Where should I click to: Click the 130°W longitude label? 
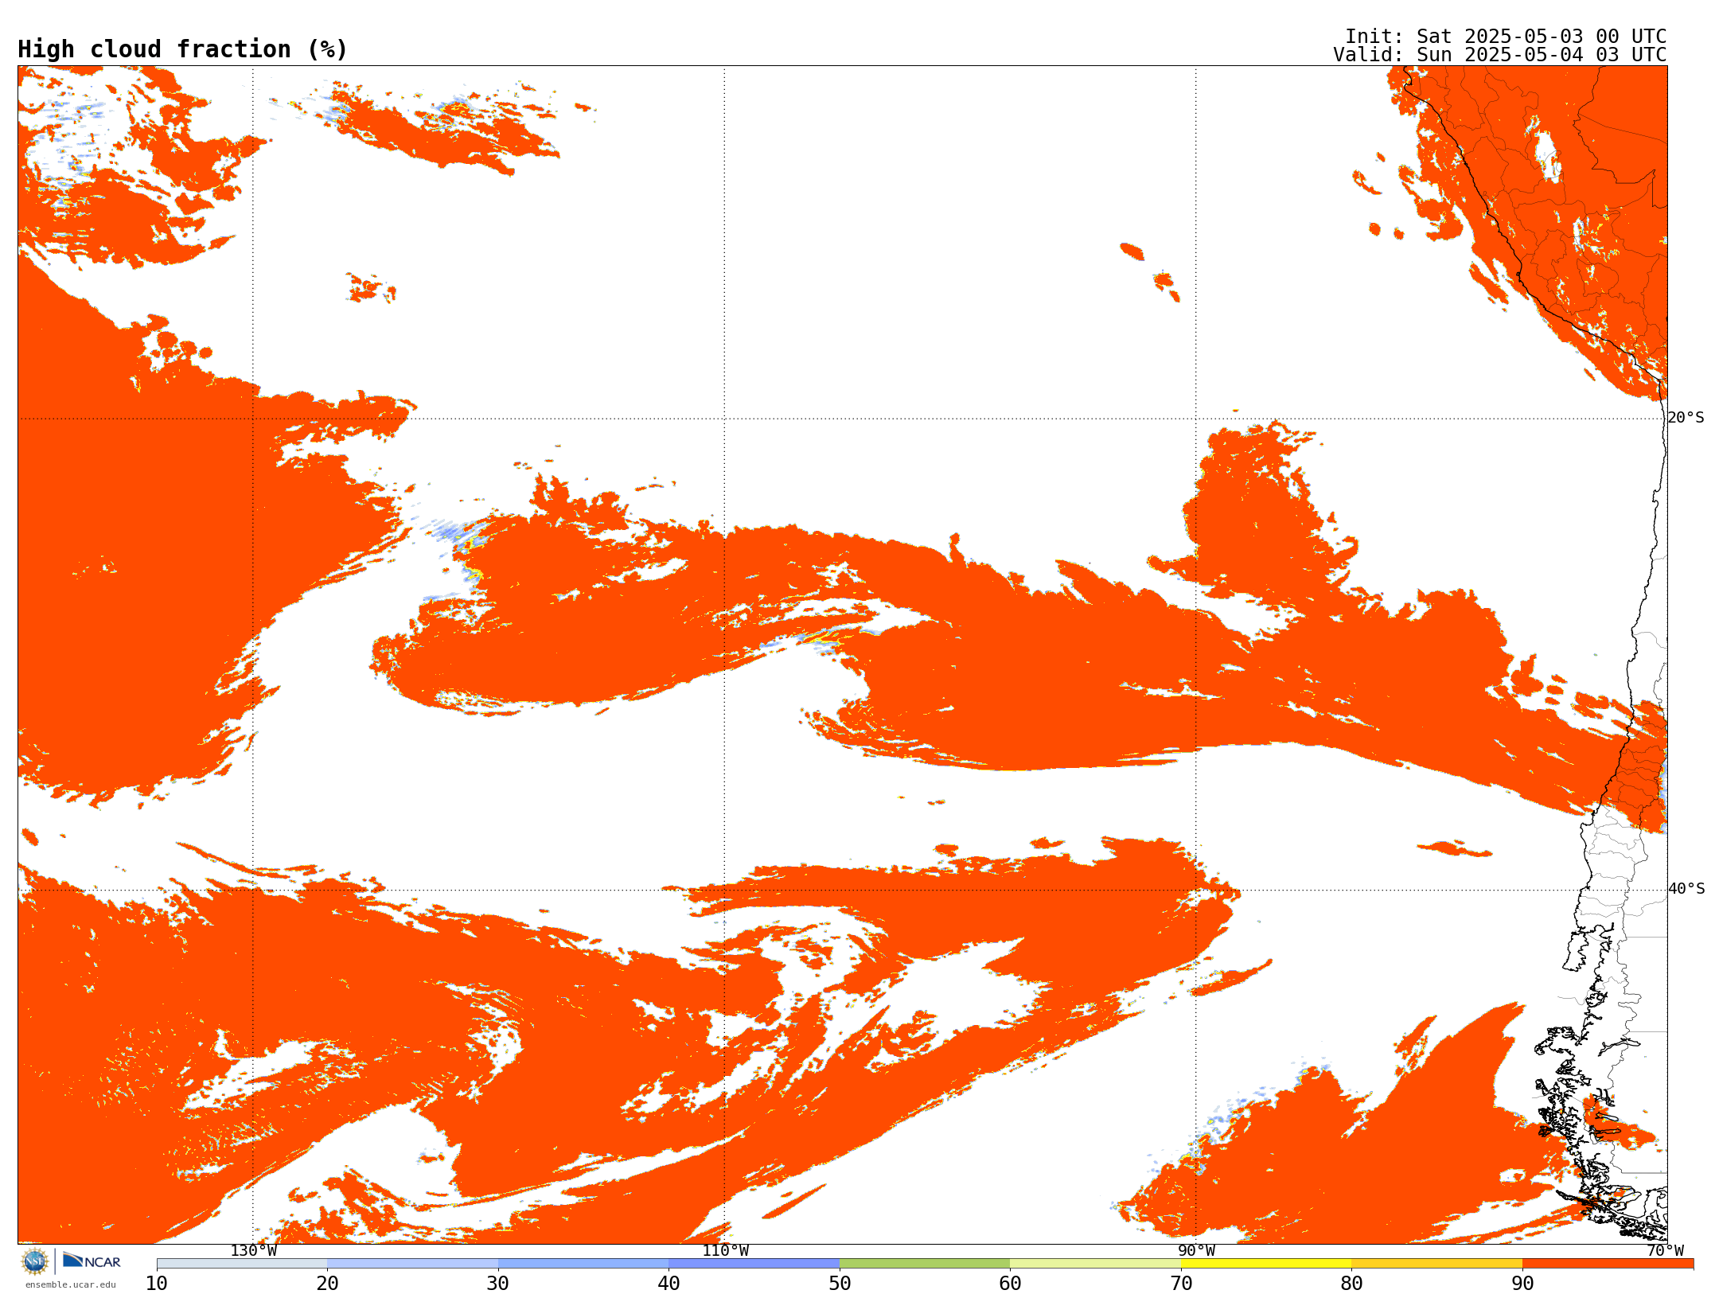(x=254, y=1251)
